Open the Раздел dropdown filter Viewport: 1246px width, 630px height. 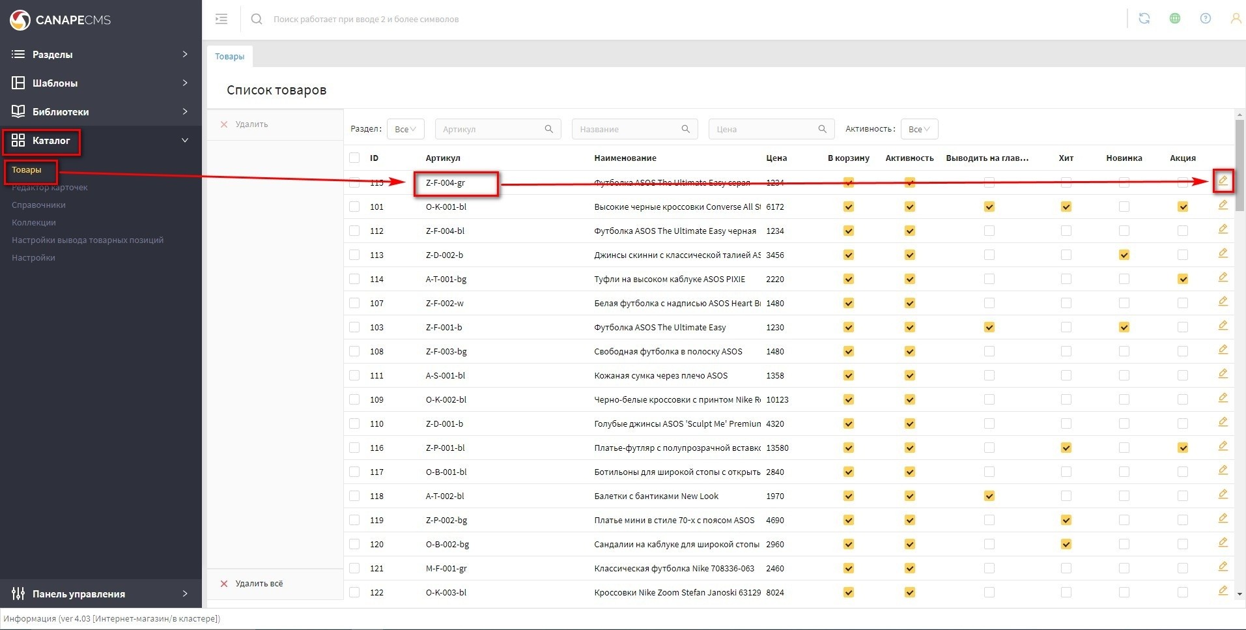pos(405,129)
